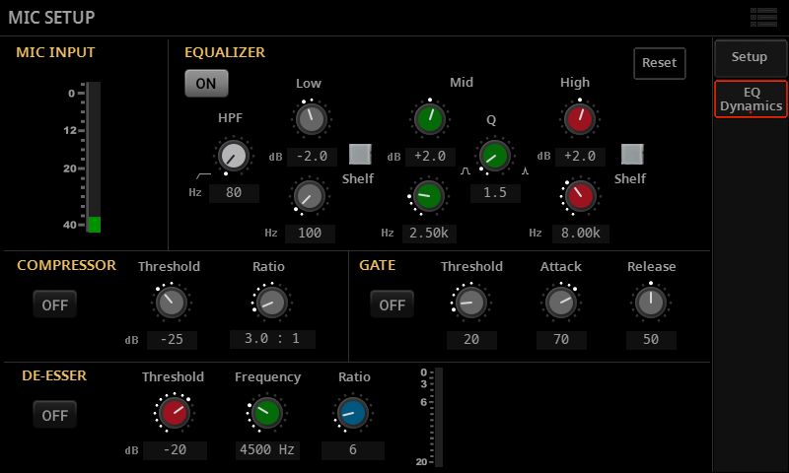The image size is (789, 473).
Task: Switch to the EQ Dynamics tab
Action: click(750, 99)
